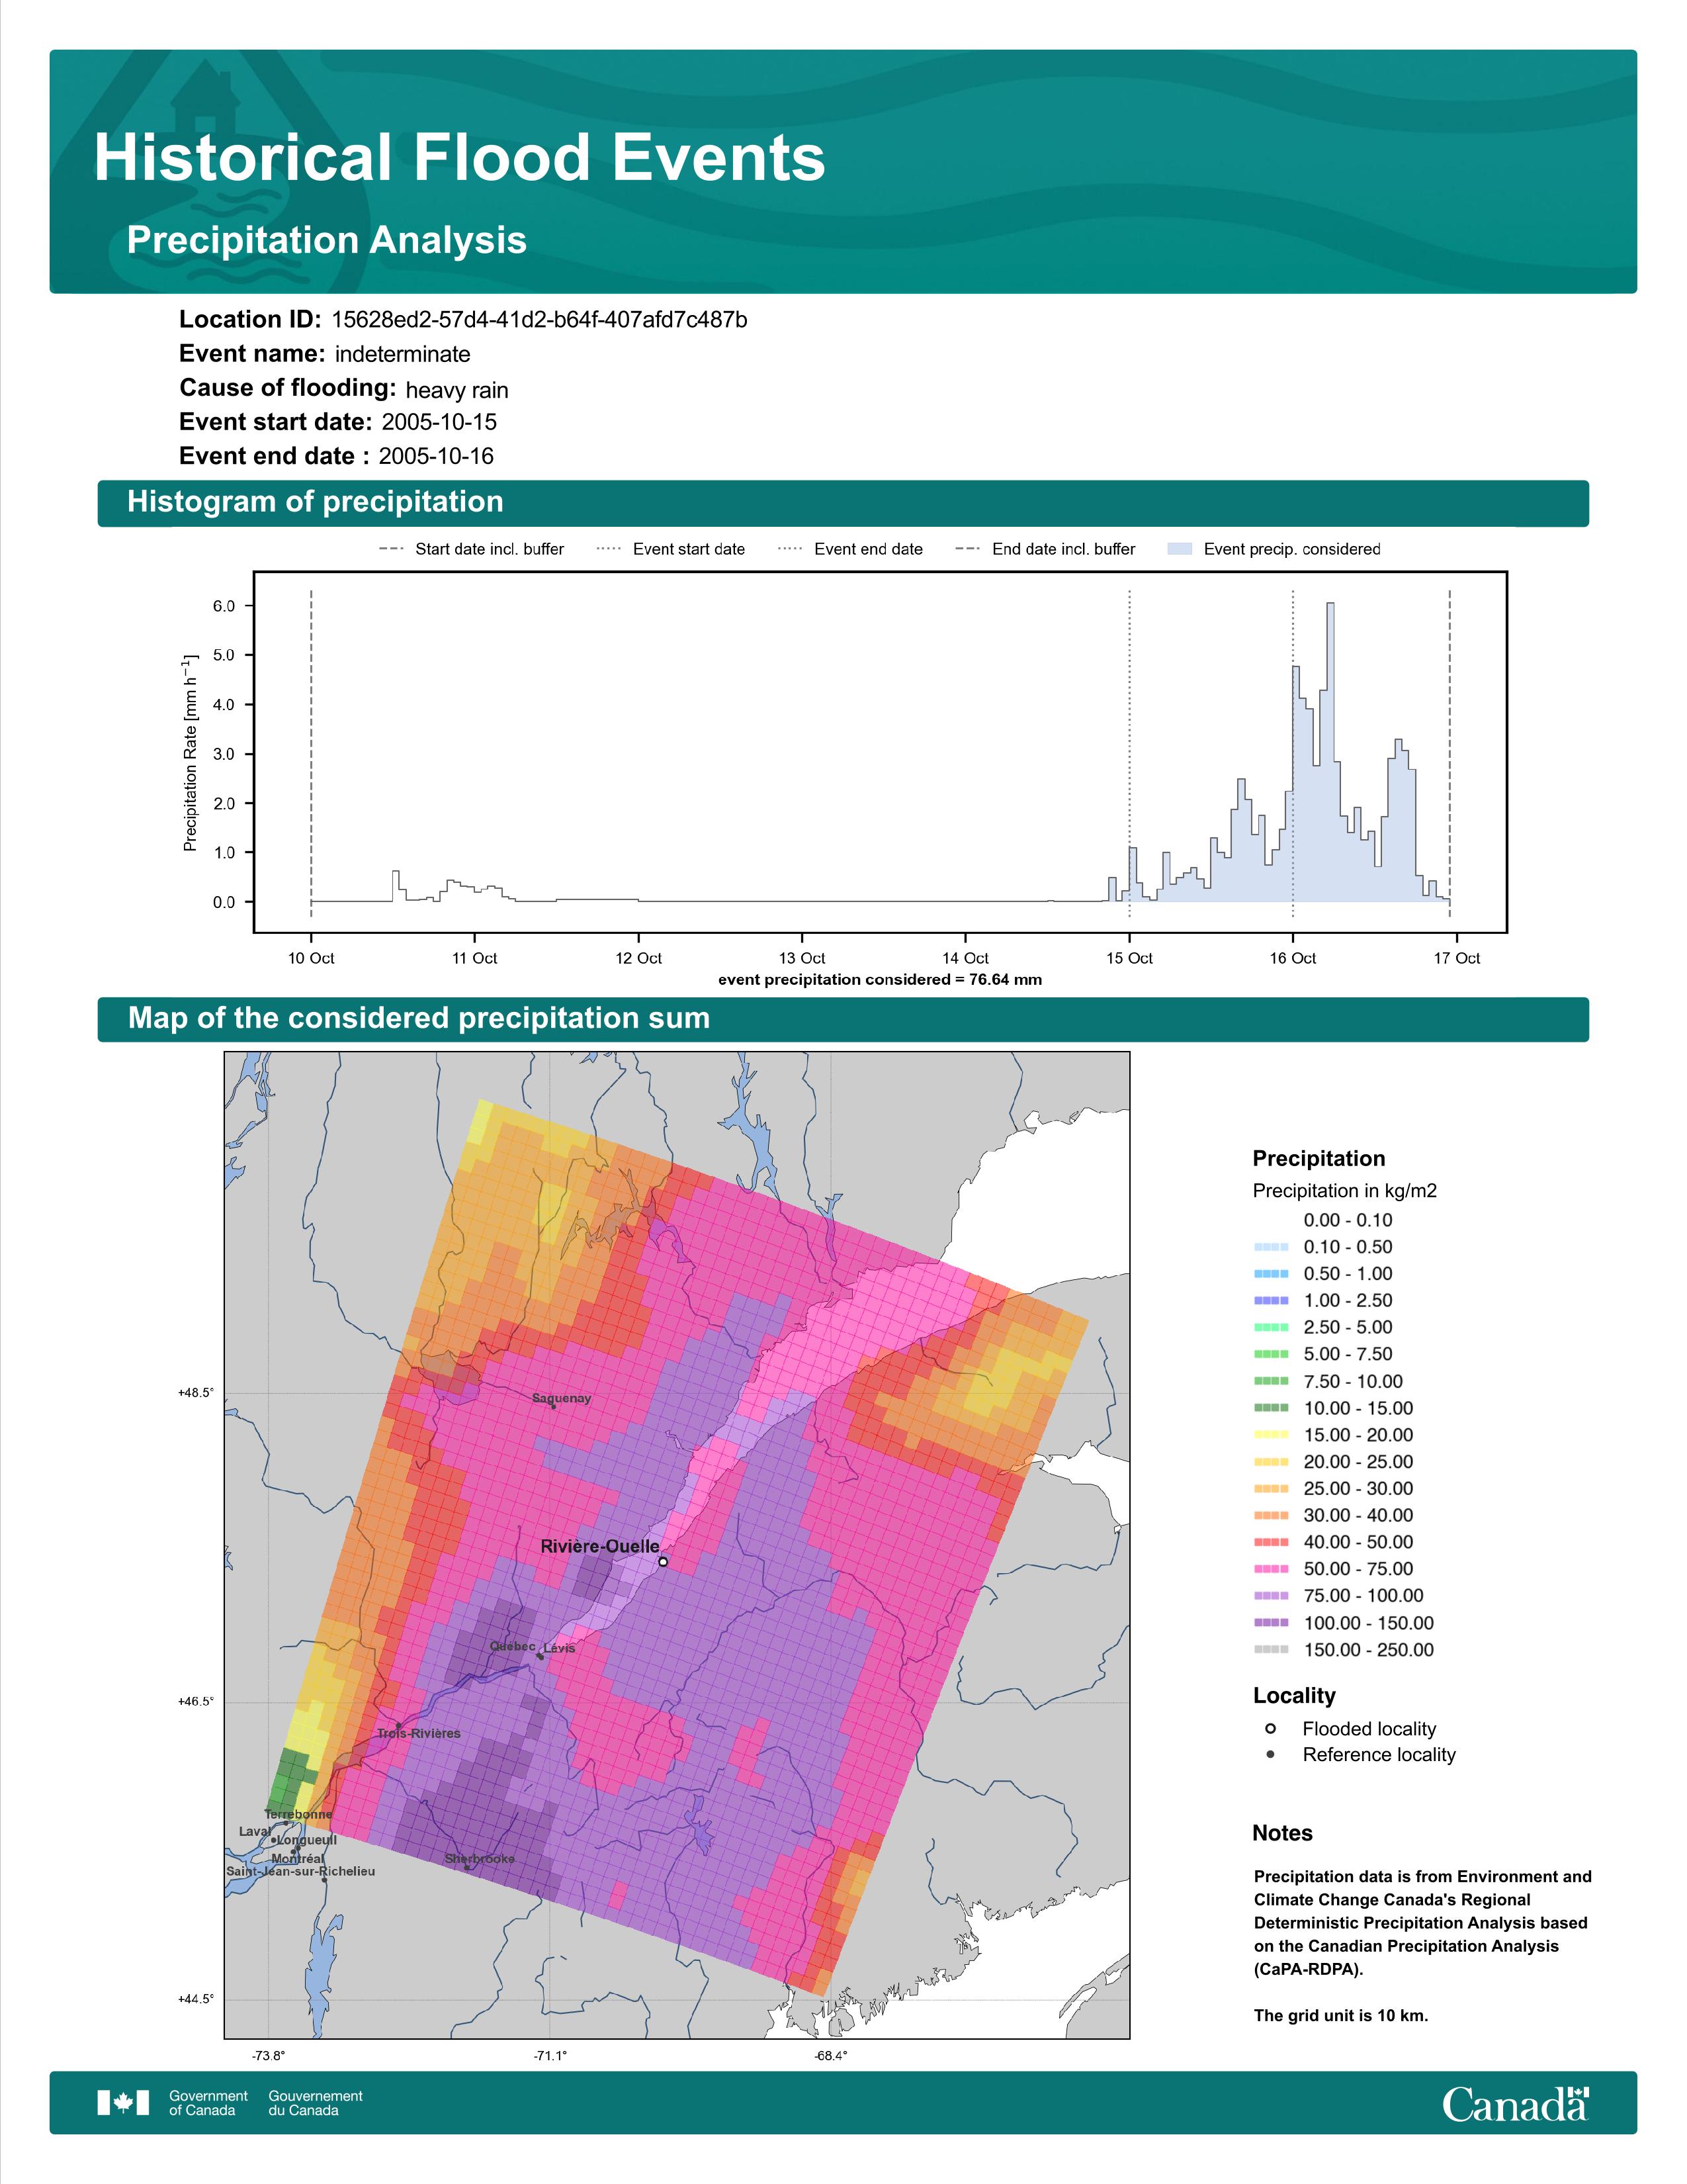Click the Saint-Jean-sur-Richelieu label on map
This screenshot has width=1687, height=2184.
tap(301, 1871)
